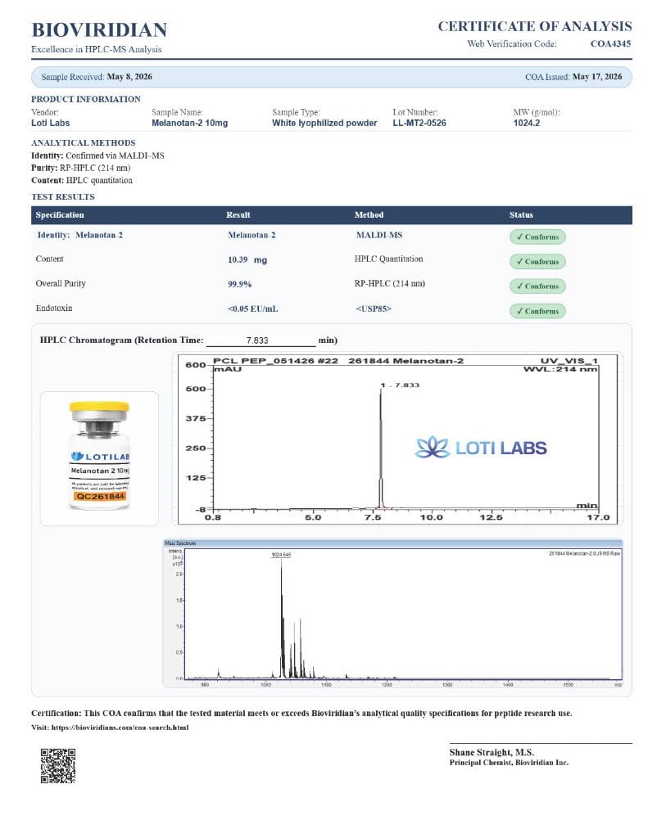Select vendor name Loti Labs
This screenshot has height=838, width=648.
(50, 123)
